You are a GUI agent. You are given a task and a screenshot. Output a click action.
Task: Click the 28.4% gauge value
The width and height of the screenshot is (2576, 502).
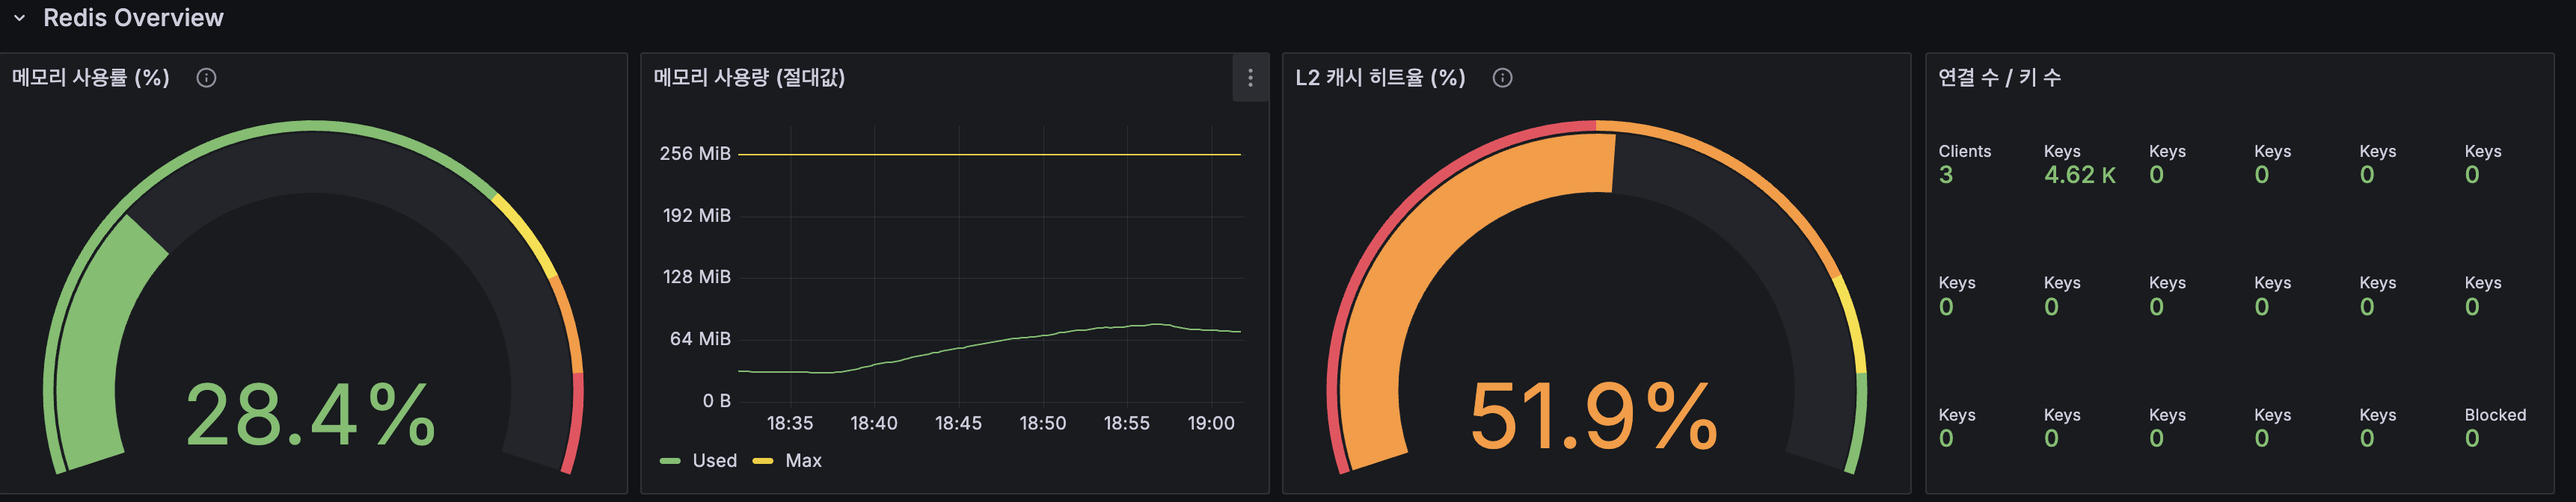(x=311, y=415)
